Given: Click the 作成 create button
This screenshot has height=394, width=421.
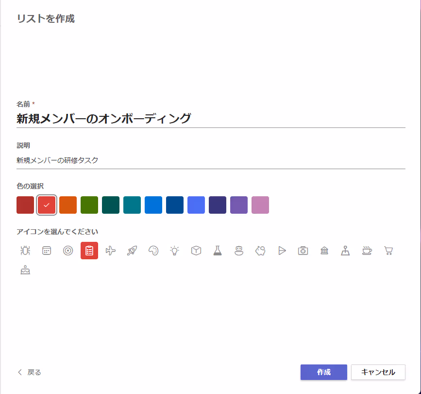Looking at the screenshot, I should tap(324, 372).
